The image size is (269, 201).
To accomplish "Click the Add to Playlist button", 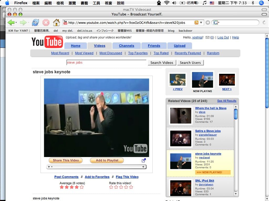I will point(107,160).
